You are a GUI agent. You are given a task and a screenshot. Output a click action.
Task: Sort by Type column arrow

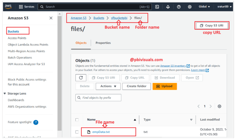tap(191, 120)
